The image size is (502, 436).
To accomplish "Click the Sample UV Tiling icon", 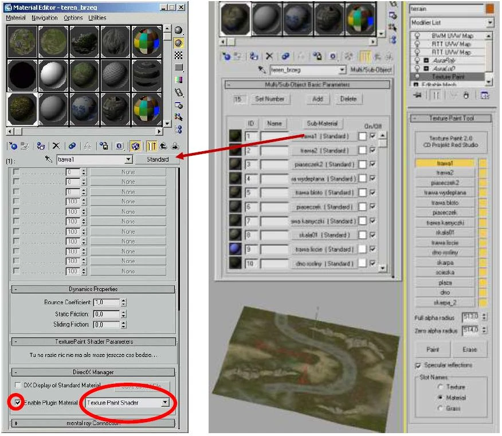I will [179, 67].
